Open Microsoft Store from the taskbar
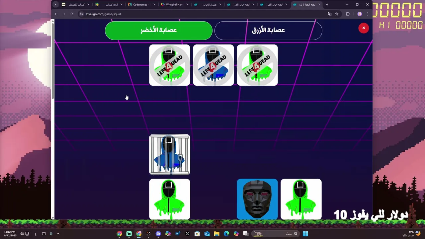This screenshot has height=239, width=425. coord(197,234)
